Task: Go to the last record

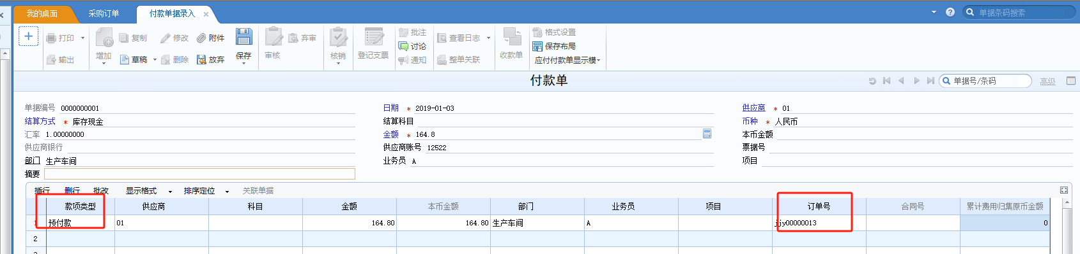Action: [x=930, y=81]
